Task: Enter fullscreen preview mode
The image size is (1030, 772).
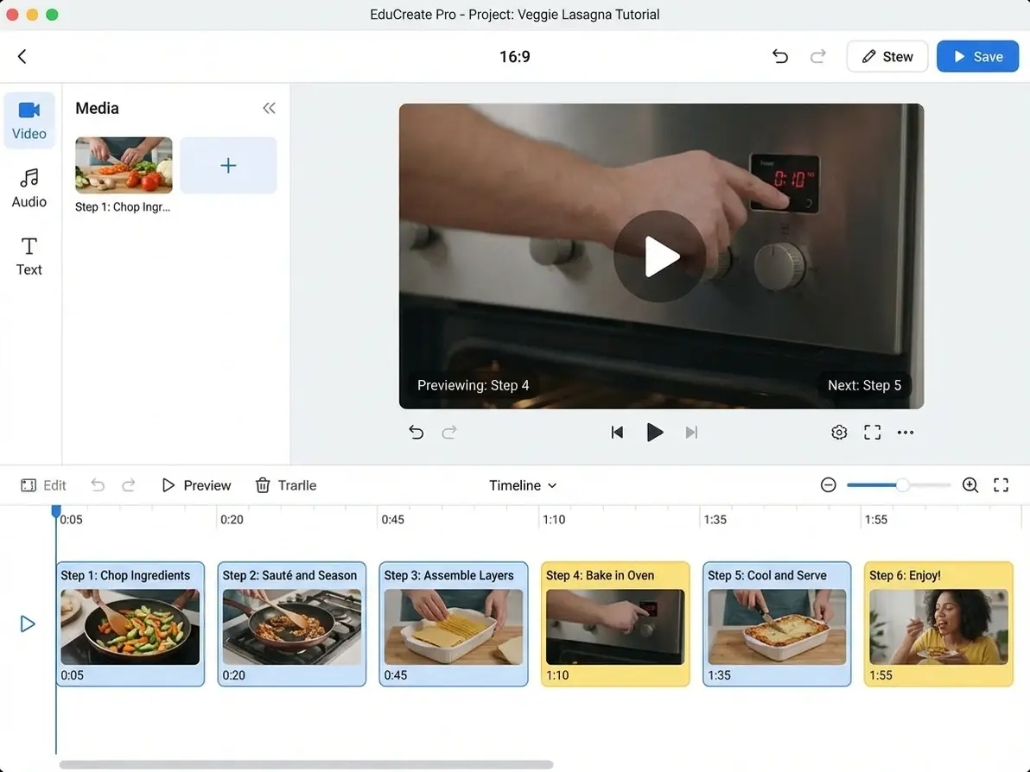Action: pyautogui.click(x=872, y=432)
